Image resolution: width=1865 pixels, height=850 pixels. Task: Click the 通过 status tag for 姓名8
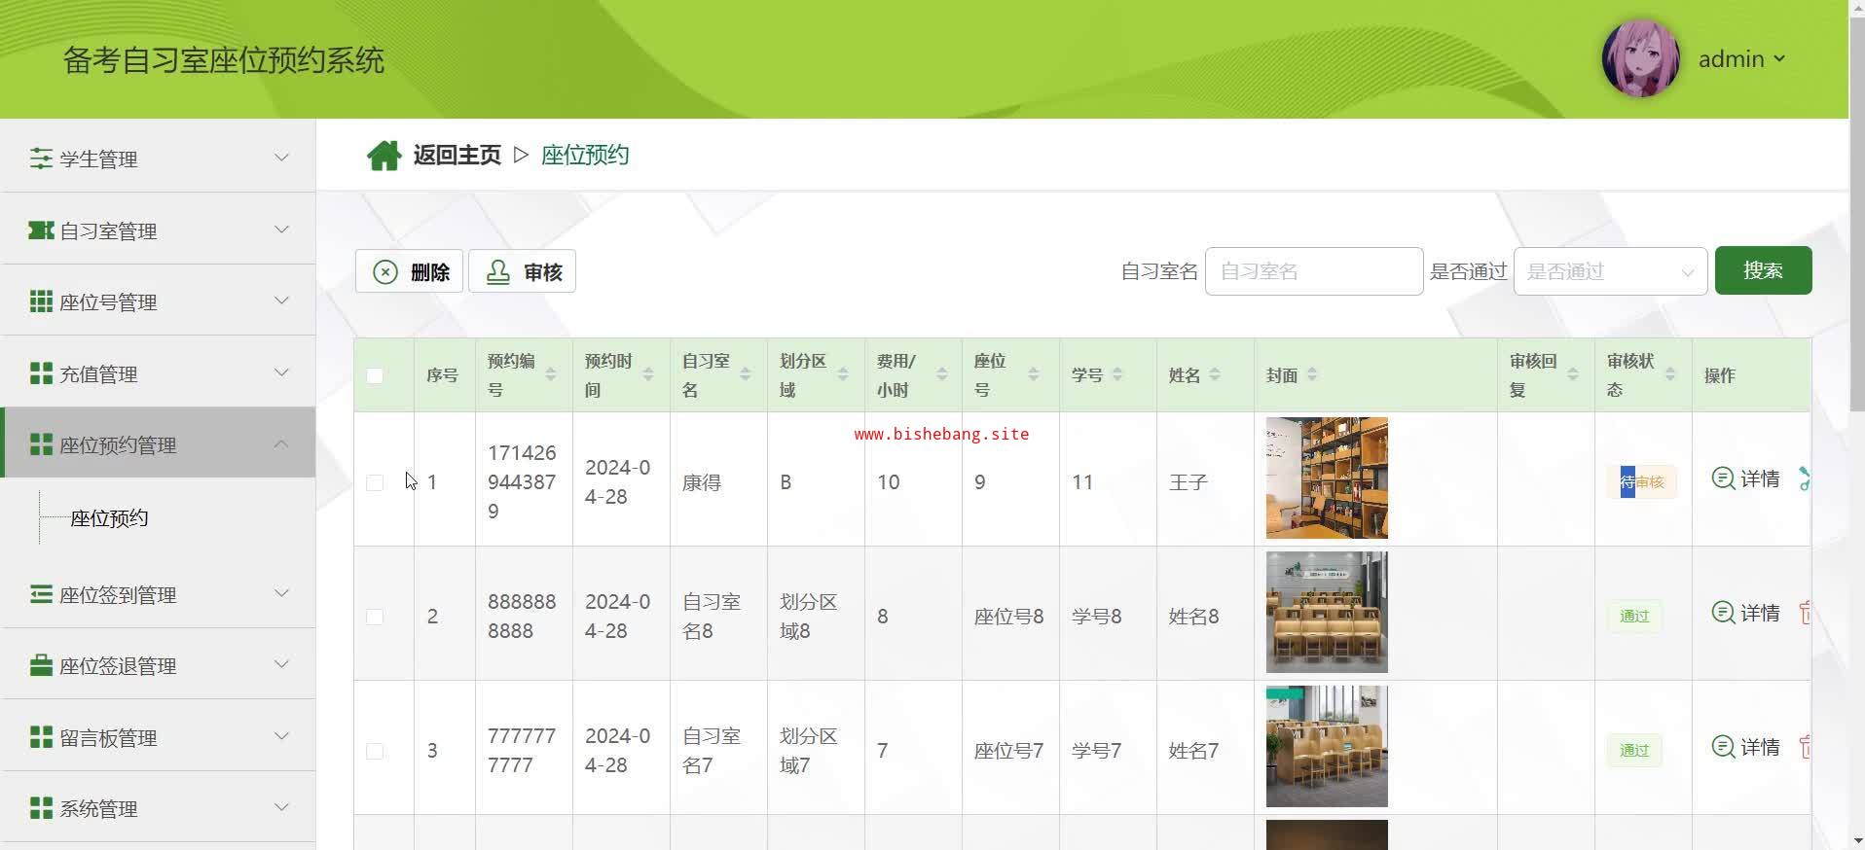coord(1634,617)
